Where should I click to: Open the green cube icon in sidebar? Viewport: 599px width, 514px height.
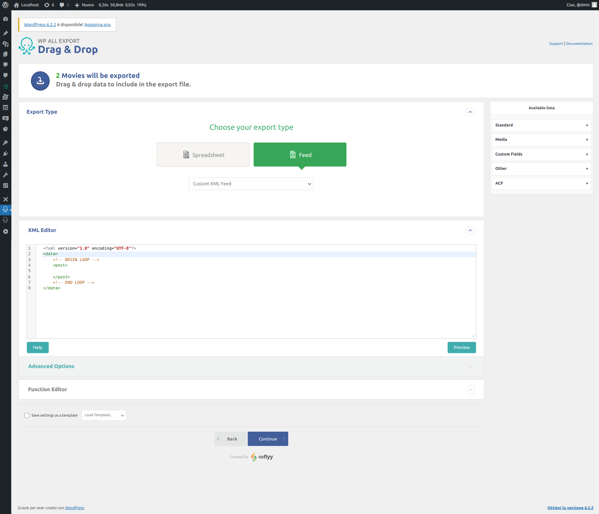(6, 86)
